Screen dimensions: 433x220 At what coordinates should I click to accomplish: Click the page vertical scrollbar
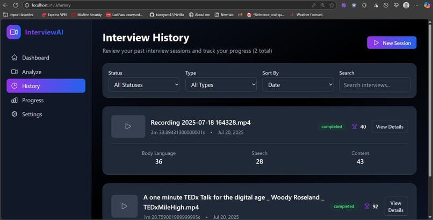click(430, 100)
